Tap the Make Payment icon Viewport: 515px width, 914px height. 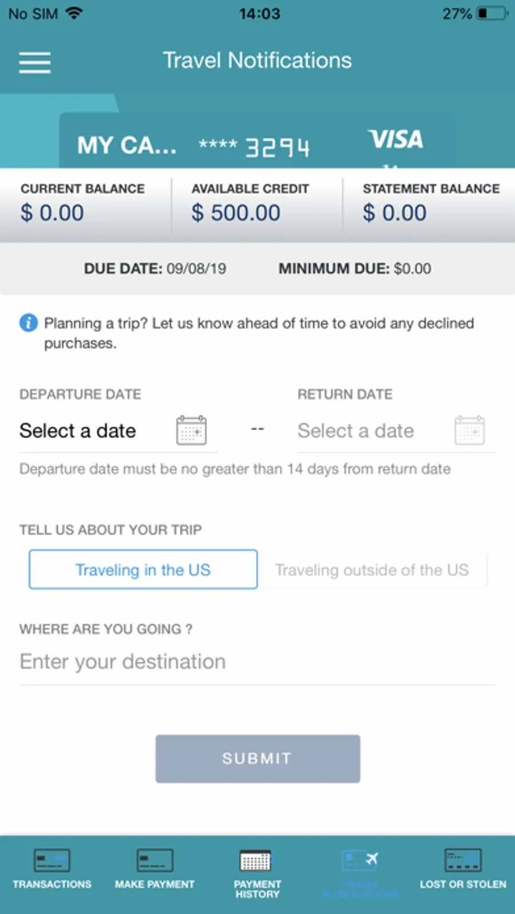[154, 860]
